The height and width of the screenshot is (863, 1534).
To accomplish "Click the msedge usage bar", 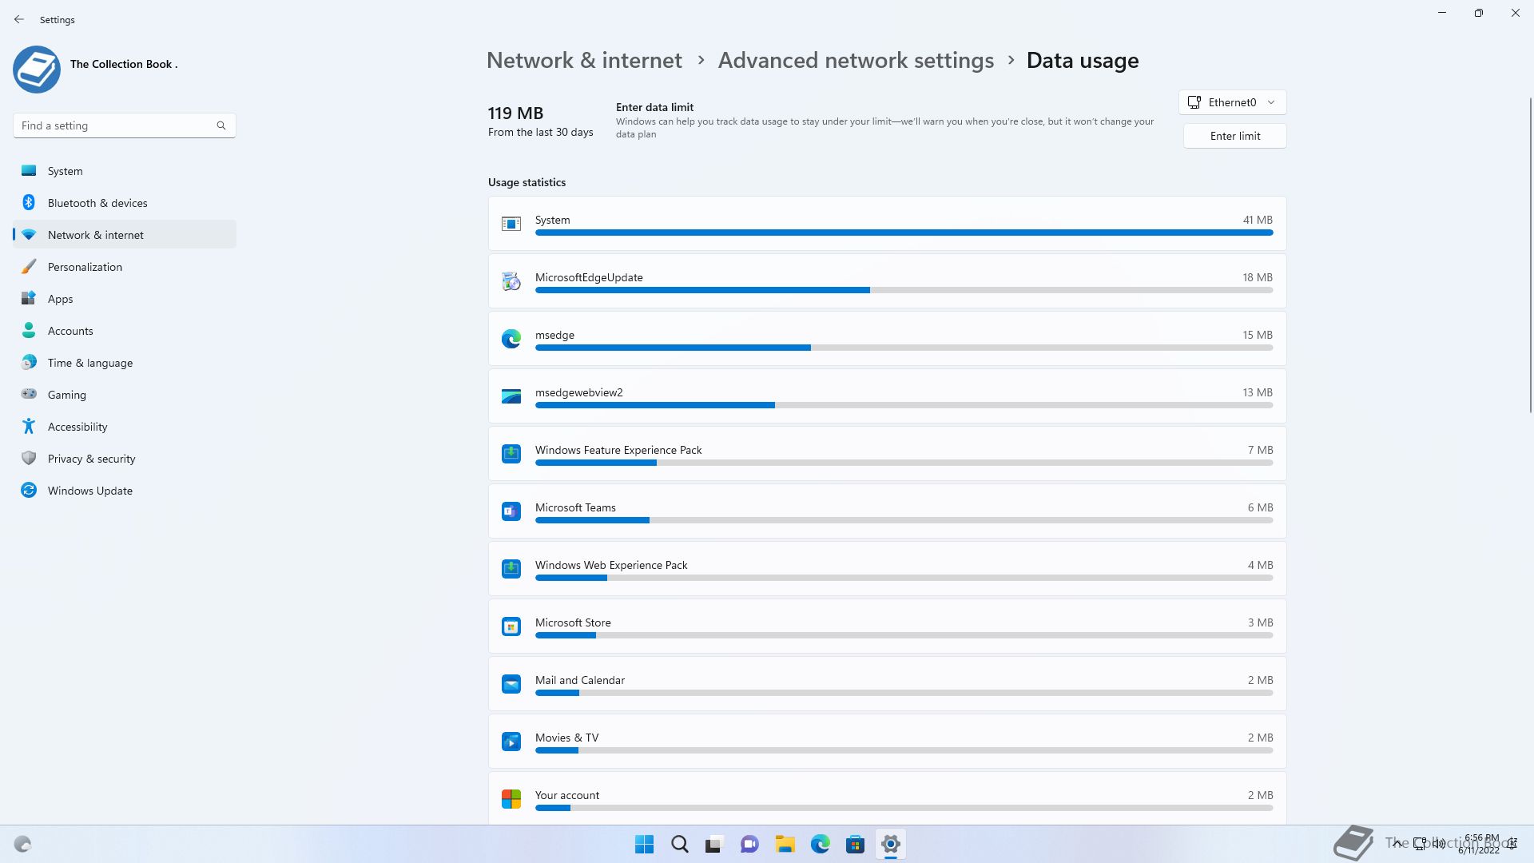I will click(904, 348).
